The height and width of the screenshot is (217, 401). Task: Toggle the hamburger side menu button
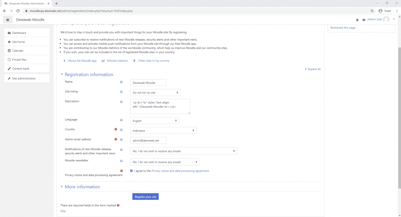click(8, 20)
